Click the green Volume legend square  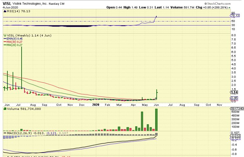4,109
